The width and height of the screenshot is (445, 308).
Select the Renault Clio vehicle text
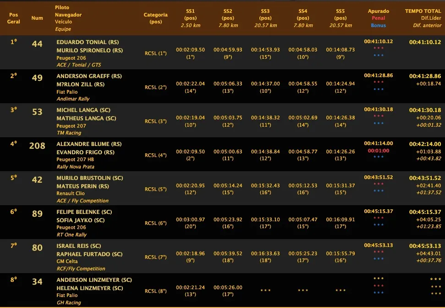click(71, 194)
